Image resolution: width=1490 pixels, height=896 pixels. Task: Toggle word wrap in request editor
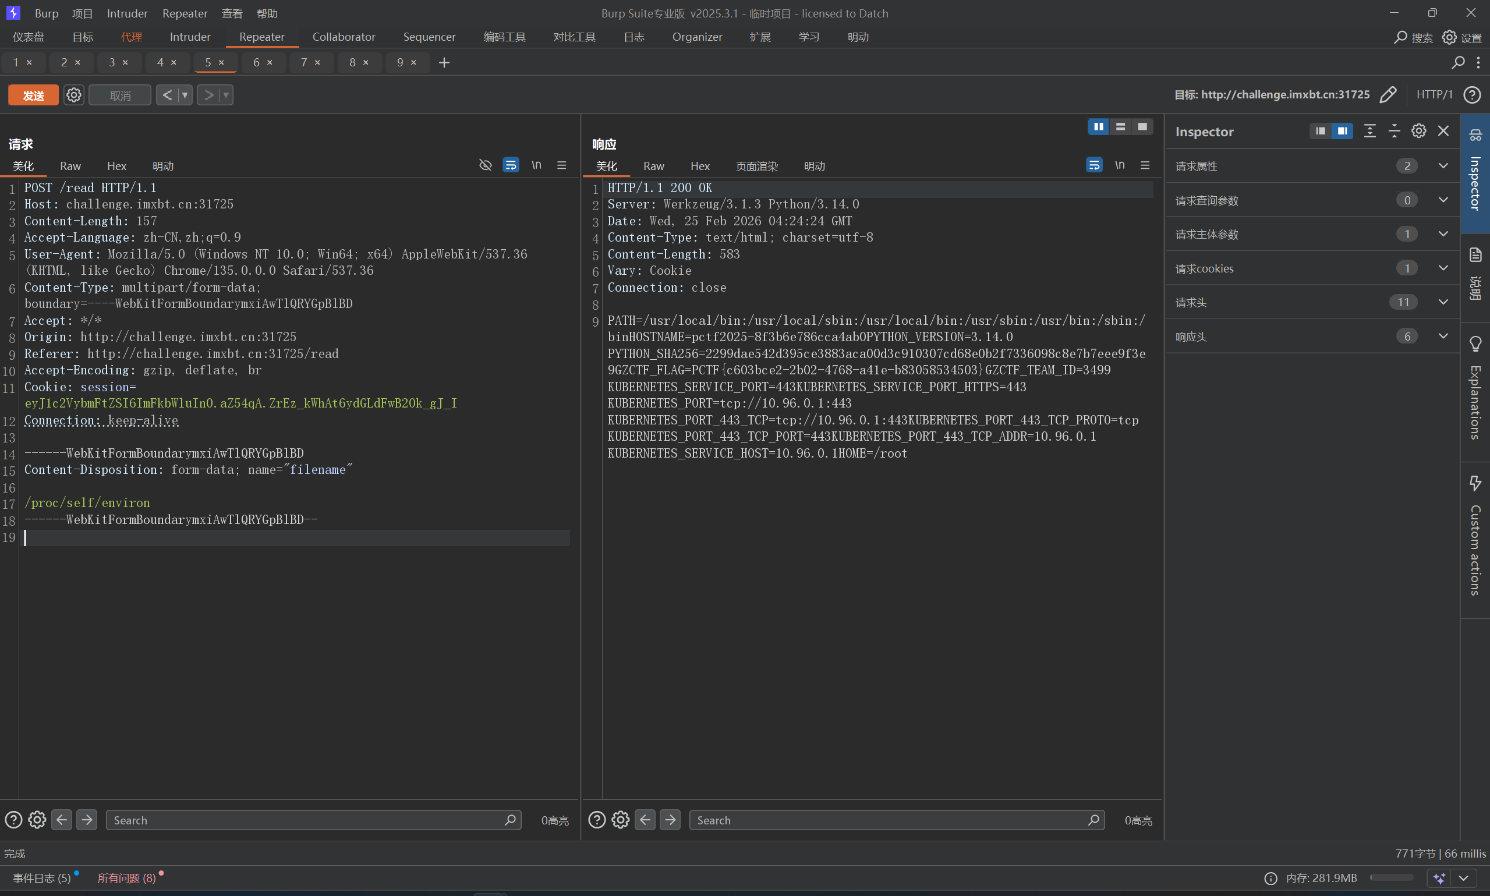coord(511,165)
